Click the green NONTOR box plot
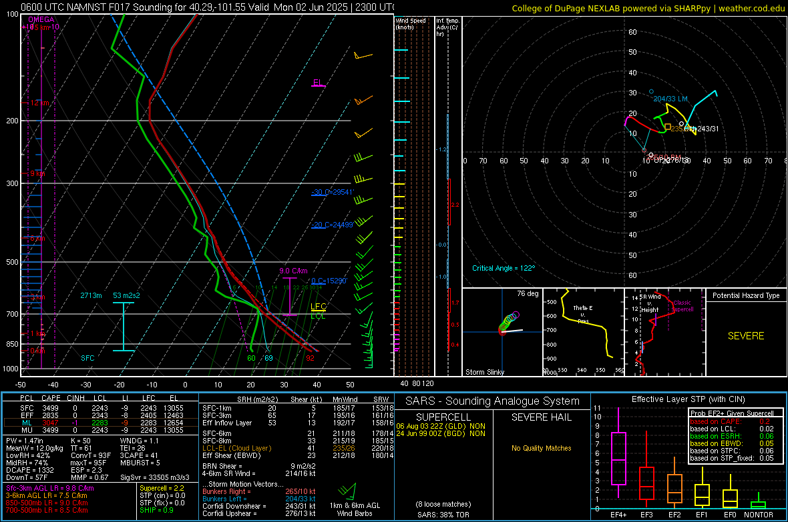Viewport: 788px width, 522px height. [758, 502]
